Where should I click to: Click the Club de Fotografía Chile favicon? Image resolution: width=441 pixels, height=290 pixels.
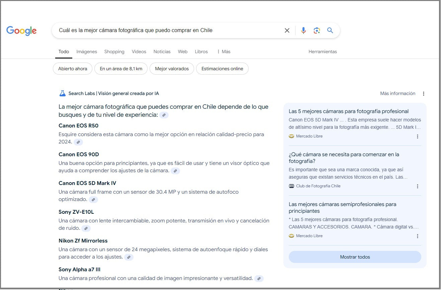click(x=291, y=186)
